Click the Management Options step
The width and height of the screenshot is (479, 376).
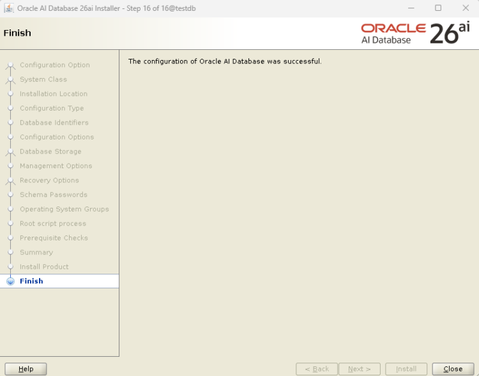[x=56, y=166]
